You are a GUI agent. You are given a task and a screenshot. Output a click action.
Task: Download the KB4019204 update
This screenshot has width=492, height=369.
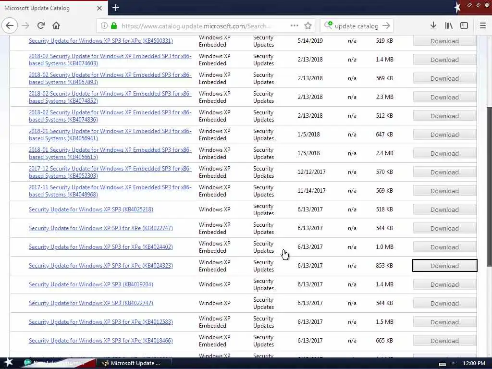[444, 284]
